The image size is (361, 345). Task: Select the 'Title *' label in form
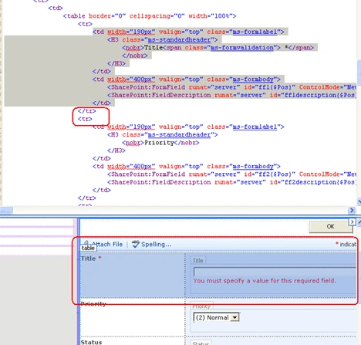91,259
